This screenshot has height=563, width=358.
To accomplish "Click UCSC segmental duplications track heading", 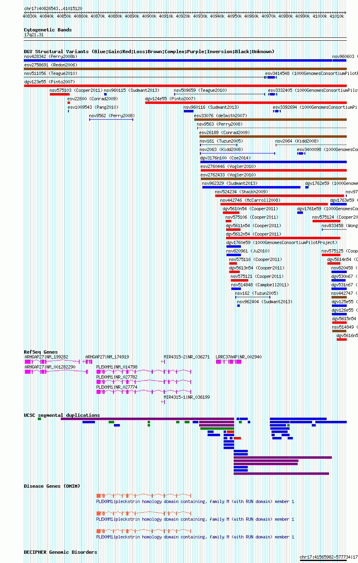I will pyautogui.click(x=62, y=415).
